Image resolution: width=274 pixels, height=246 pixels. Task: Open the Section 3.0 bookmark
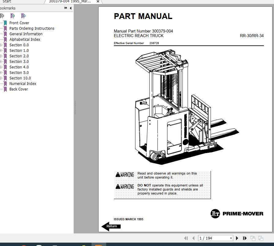click(x=19, y=61)
